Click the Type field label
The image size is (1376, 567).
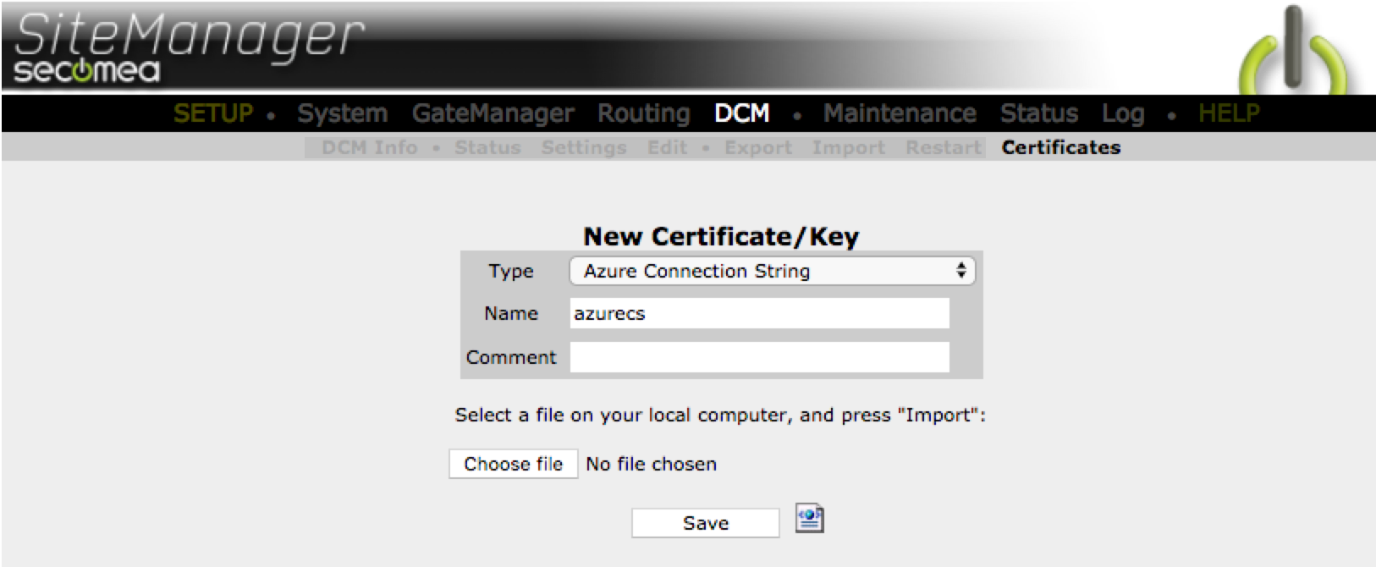pyautogui.click(x=511, y=272)
